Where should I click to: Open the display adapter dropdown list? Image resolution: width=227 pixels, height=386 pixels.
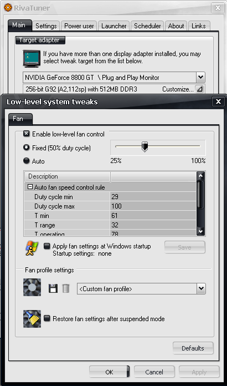pos(200,78)
